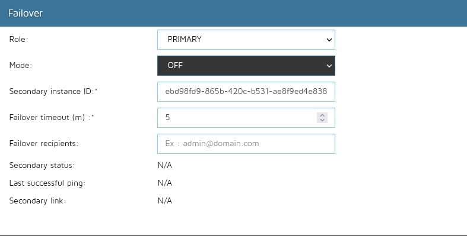Select the N/A value beside Secondary status
This screenshot has width=467, height=236.
(165, 166)
